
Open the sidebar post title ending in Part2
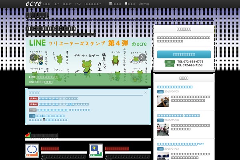[x=180, y=144]
